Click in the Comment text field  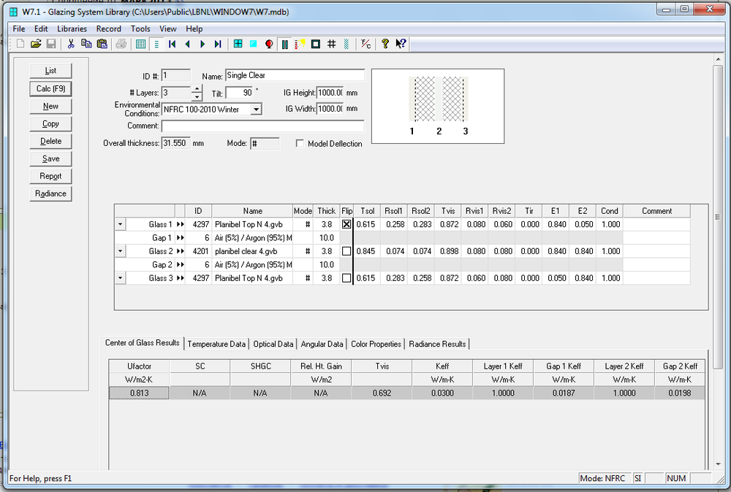(x=262, y=126)
